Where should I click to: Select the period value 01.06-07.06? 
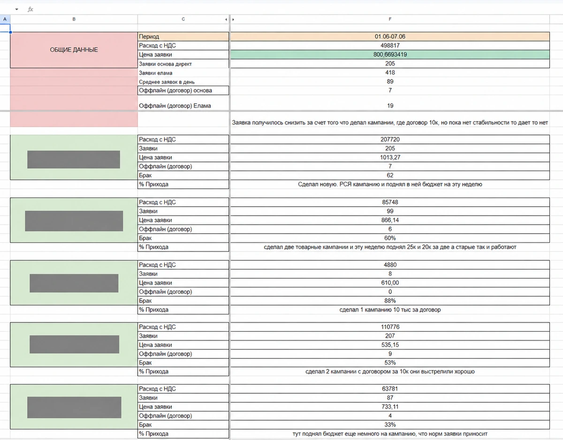click(390, 37)
